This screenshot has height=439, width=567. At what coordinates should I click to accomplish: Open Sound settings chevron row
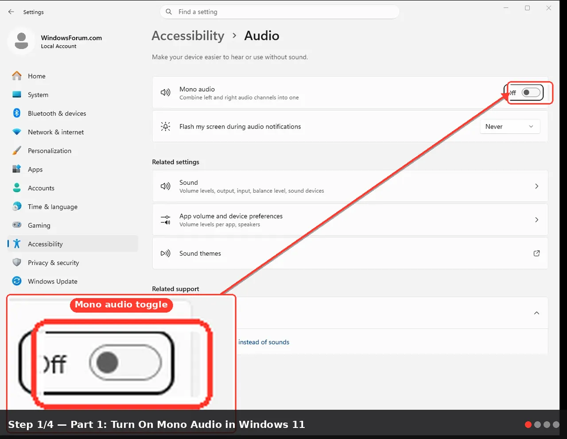pyautogui.click(x=350, y=186)
